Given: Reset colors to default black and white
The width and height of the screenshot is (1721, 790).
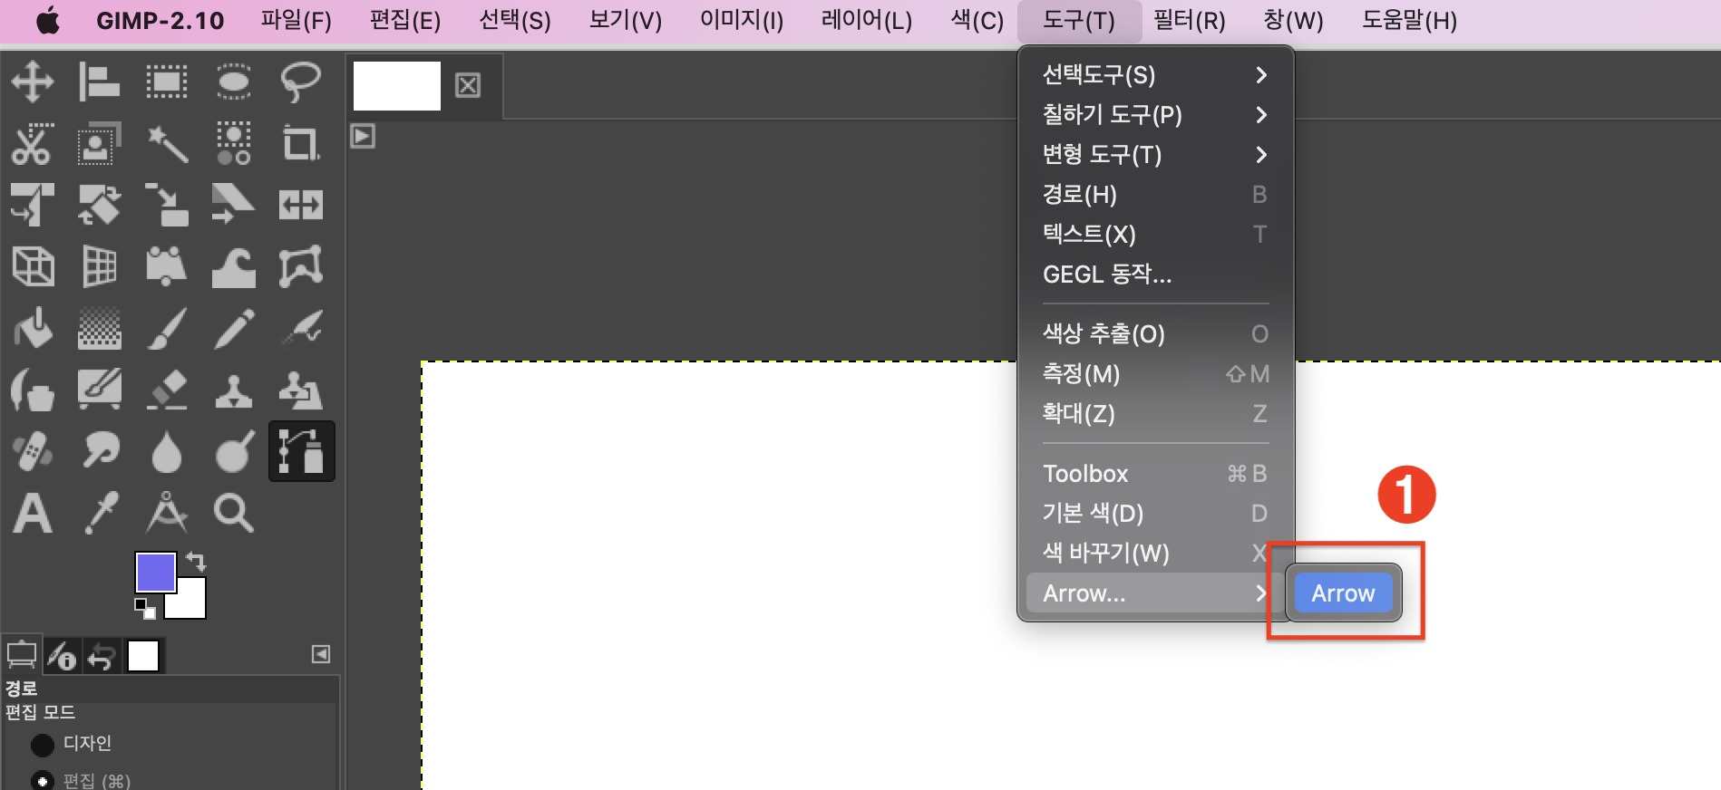Looking at the screenshot, I should pyautogui.click(x=145, y=609).
